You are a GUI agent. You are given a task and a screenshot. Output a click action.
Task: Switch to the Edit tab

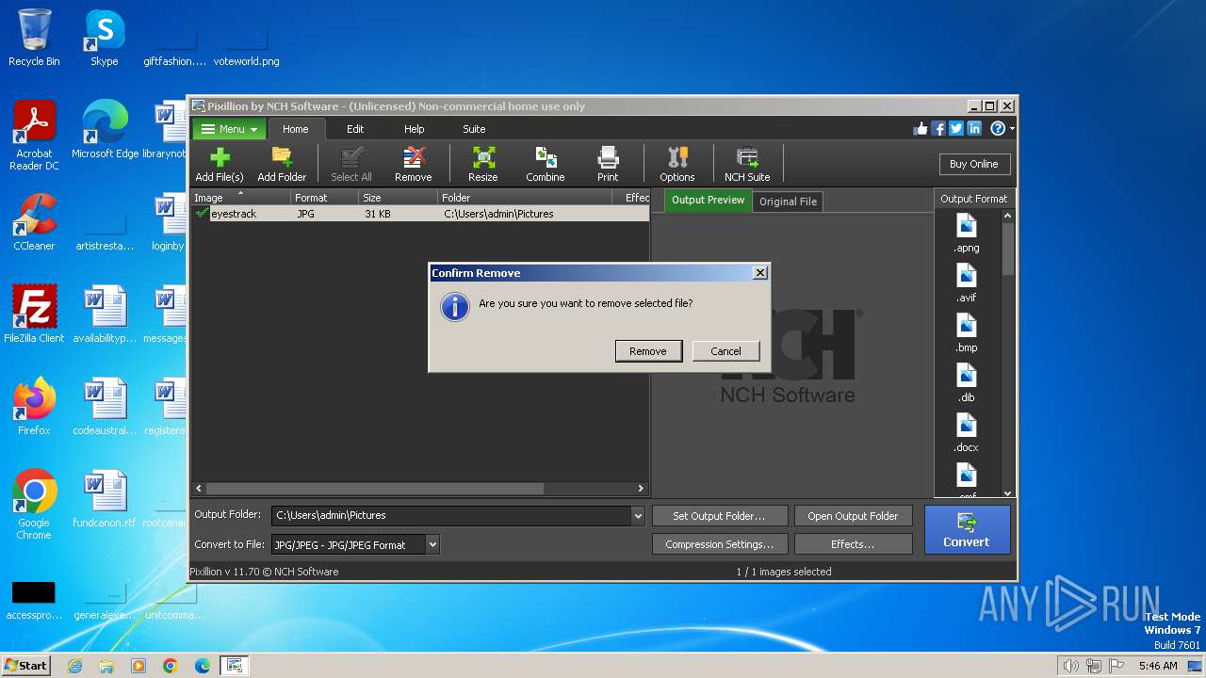coord(355,129)
